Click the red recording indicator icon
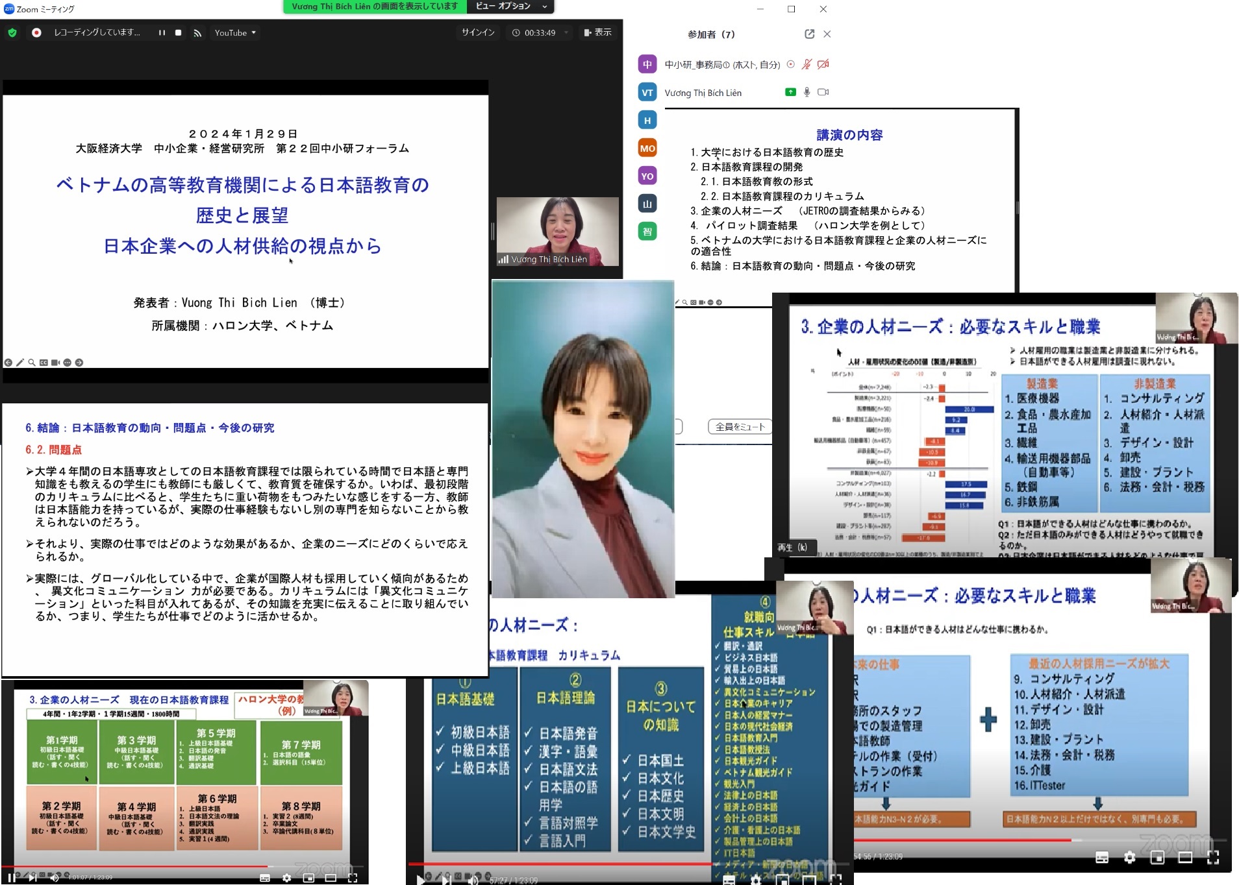This screenshot has width=1239, height=885. (x=36, y=32)
